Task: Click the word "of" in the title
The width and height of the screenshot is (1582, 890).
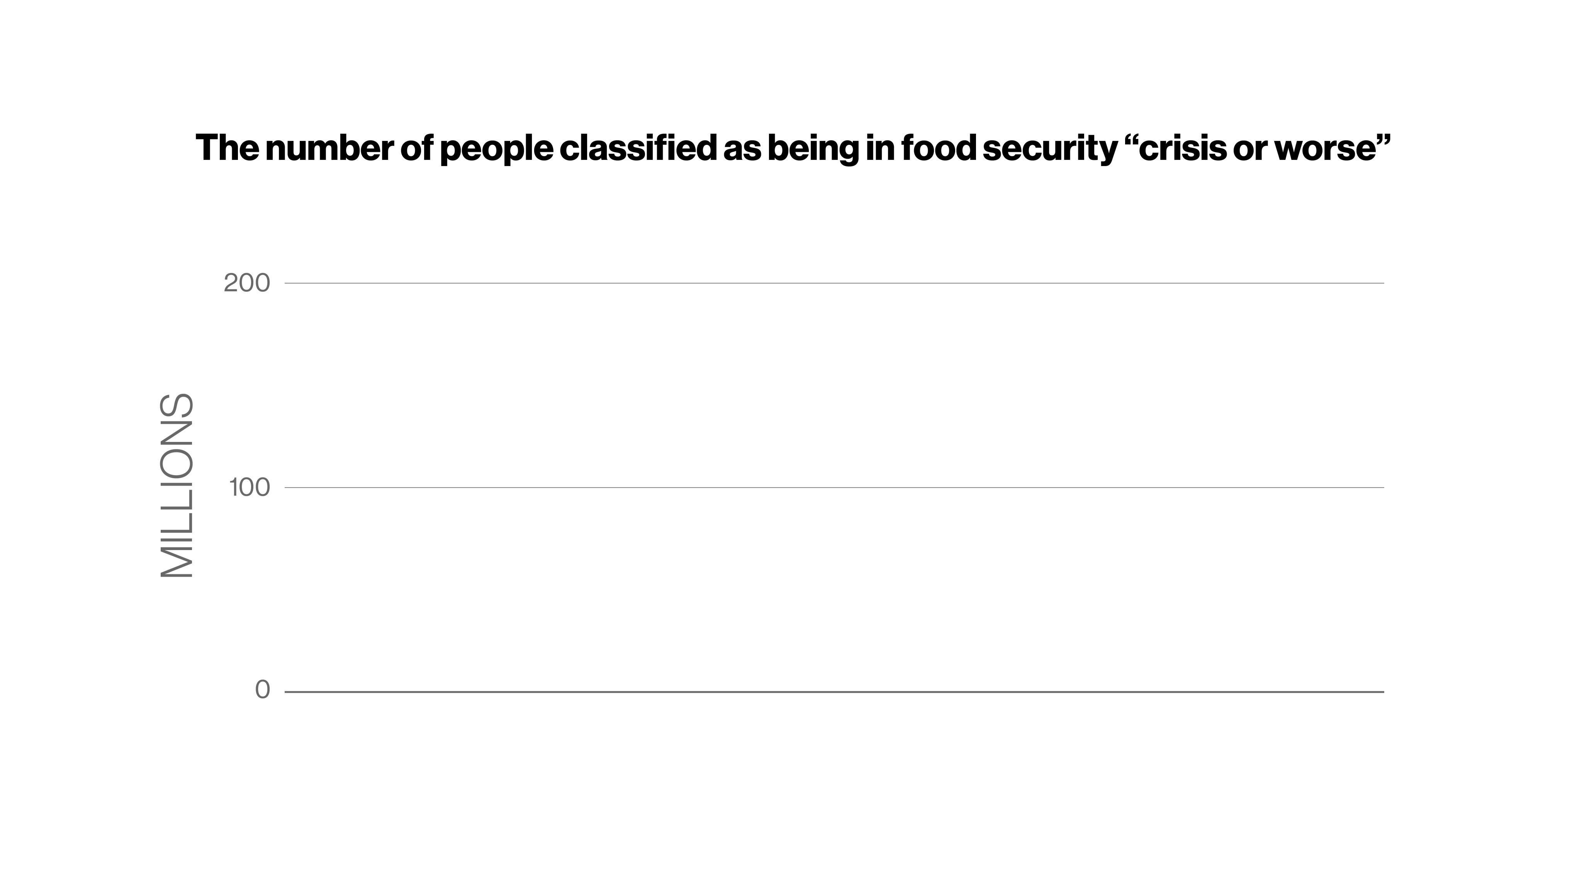Action: click(x=416, y=148)
